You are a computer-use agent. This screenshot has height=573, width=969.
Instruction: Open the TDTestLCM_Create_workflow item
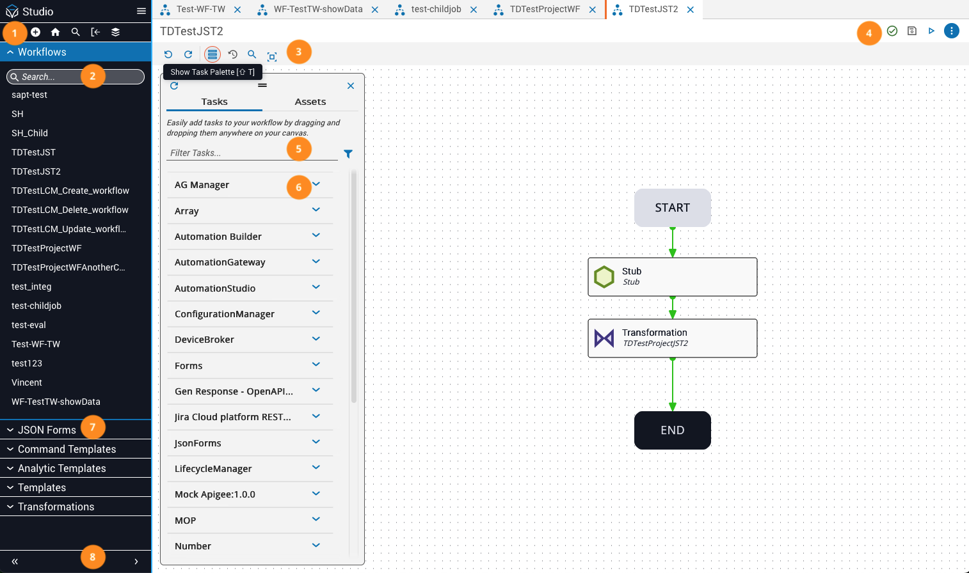(70, 191)
